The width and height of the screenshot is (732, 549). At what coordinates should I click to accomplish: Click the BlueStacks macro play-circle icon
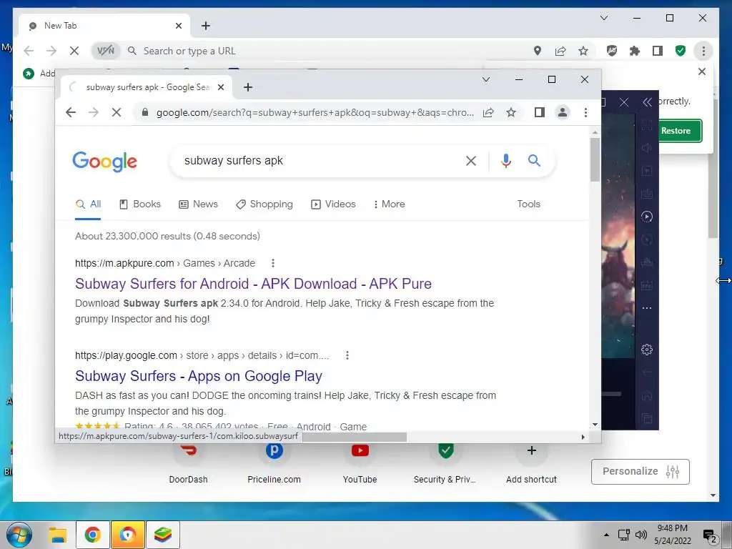[x=646, y=217]
